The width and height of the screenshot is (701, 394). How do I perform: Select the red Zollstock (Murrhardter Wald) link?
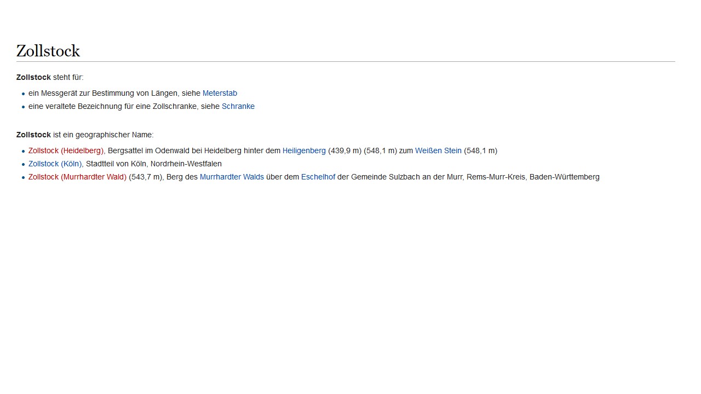(77, 177)
